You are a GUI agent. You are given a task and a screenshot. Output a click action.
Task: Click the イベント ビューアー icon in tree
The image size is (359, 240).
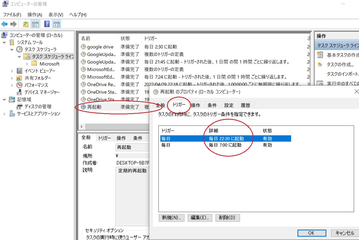click(x=20, y=71)
